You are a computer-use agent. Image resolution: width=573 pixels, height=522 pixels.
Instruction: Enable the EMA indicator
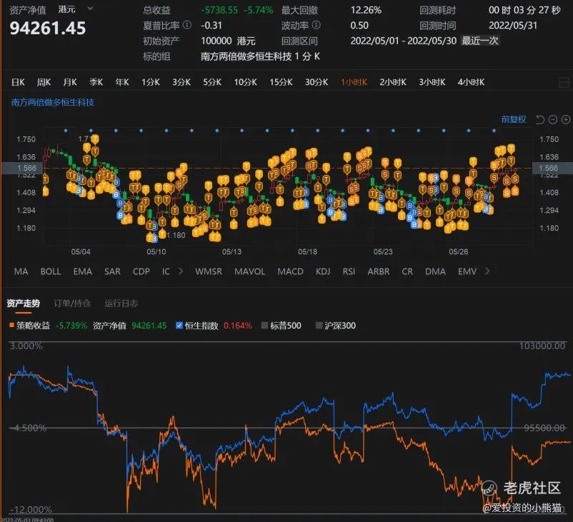(83, 271)
